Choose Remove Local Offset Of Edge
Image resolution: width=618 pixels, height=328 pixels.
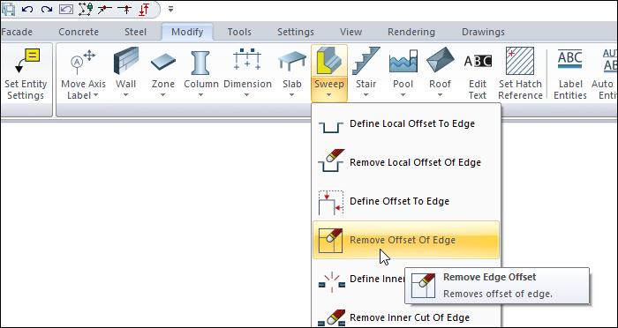pos(406,162)
